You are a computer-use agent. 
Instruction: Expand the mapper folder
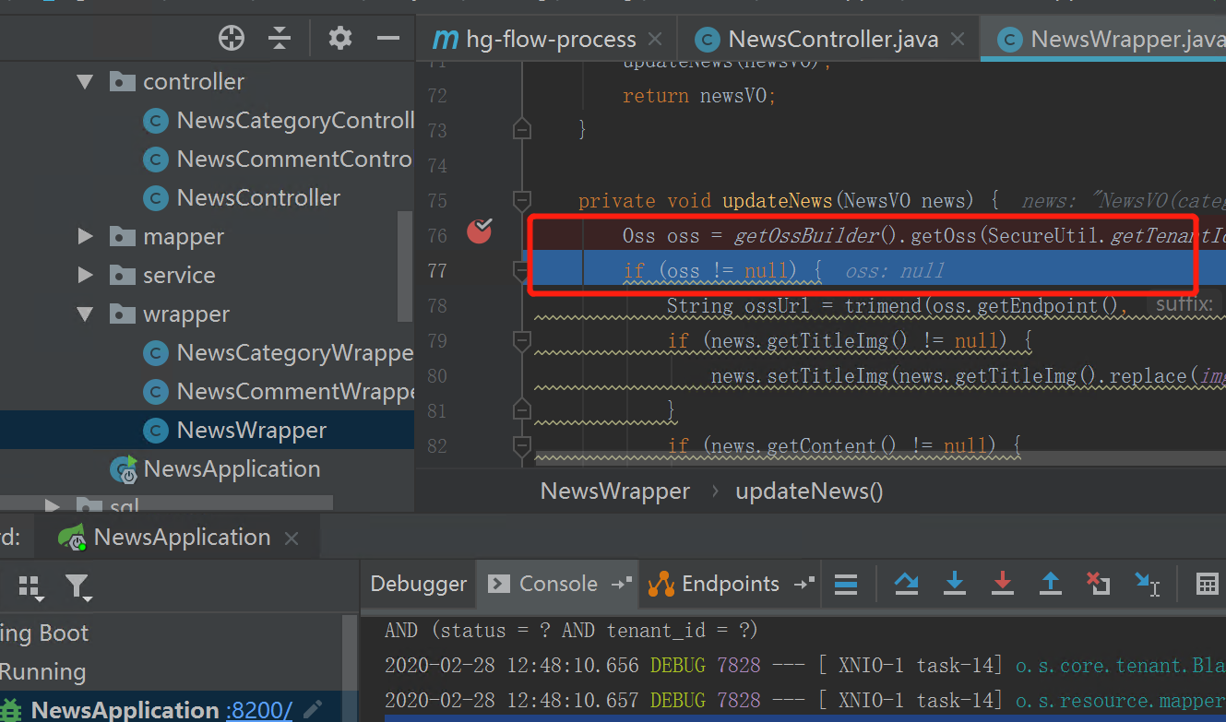tap(85, 237)
